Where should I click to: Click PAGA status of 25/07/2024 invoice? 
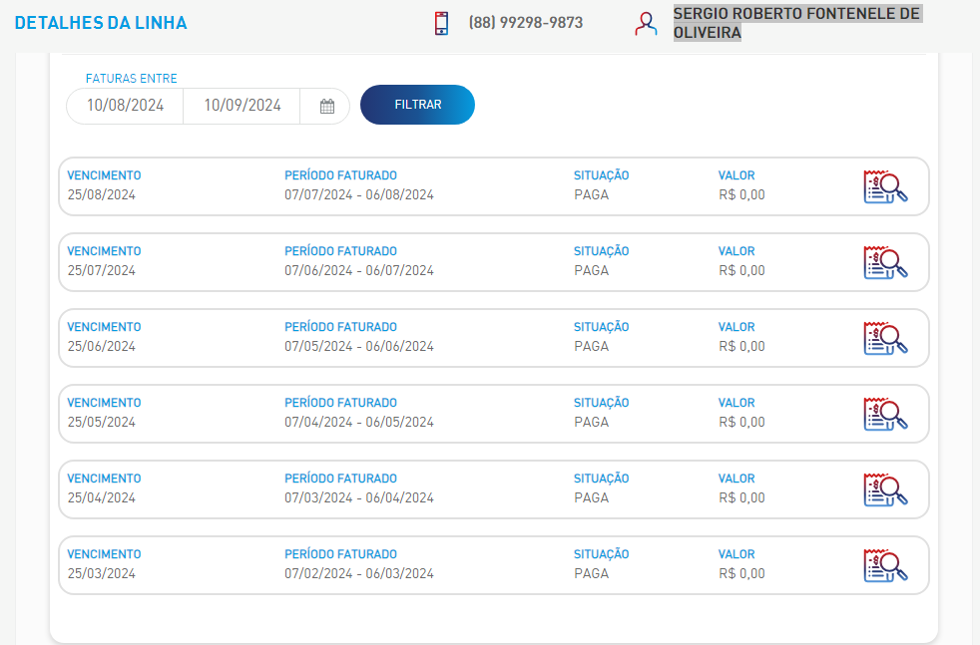point(591,270)
